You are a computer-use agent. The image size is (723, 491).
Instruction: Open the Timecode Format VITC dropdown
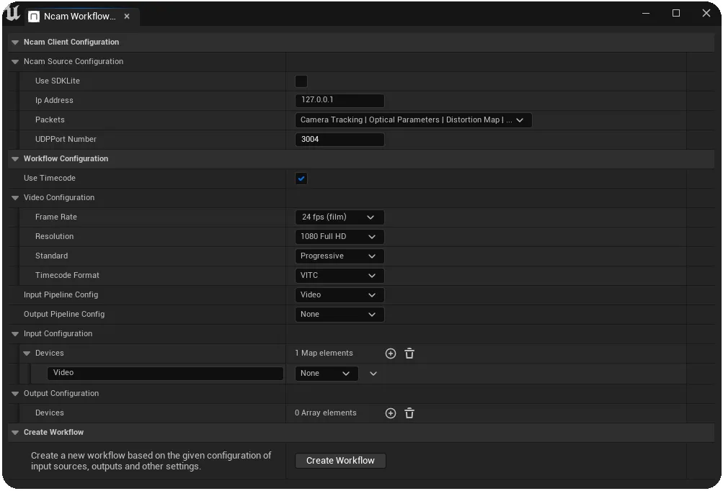coord(340,275)
